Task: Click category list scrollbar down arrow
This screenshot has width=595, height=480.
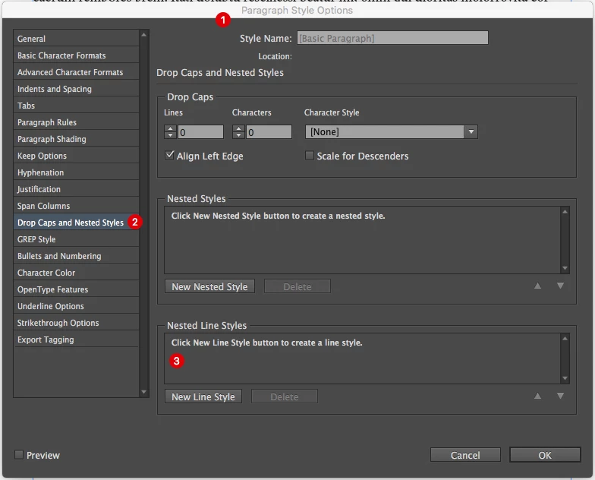Action: pyautogui.click(x=144, y=392)
